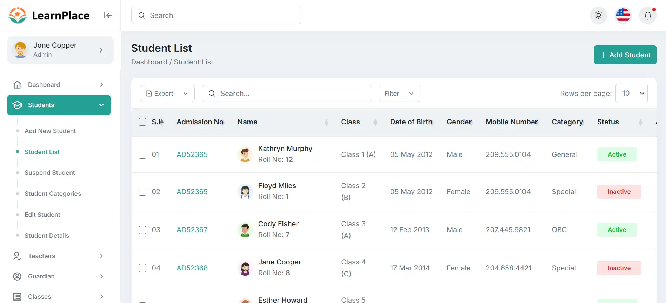
Task: Check the row 01 Kathryn Murphy checkbox
Action: pyautogui.click(x=142, y=154)
